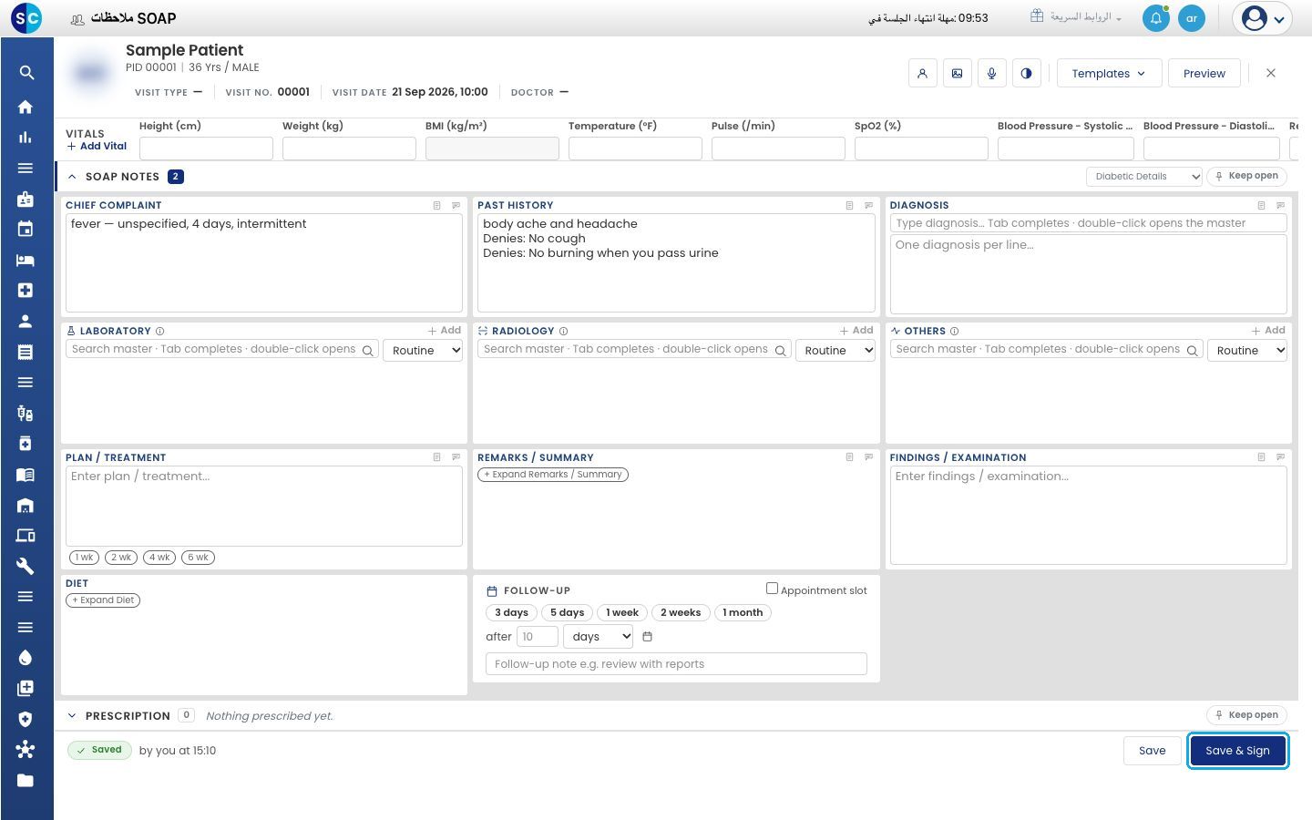1312x820 pixels.
Task: Open the bed/inpatient icon in sidebar
Action: 26,260
